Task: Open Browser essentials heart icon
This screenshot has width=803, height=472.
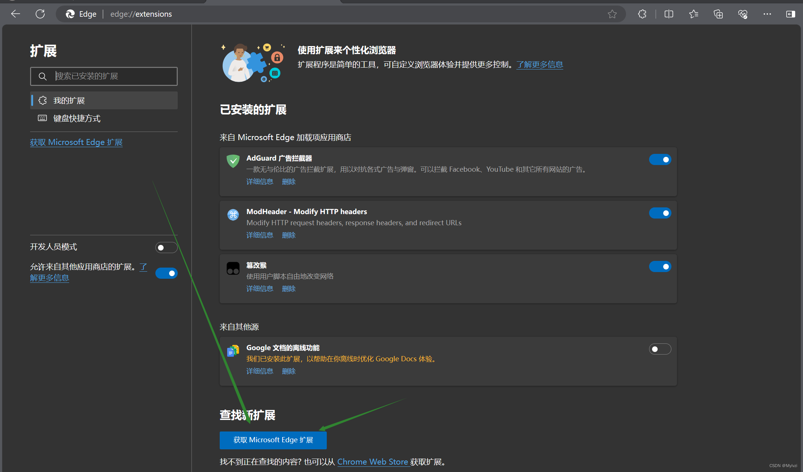Action: click(743, 14)
